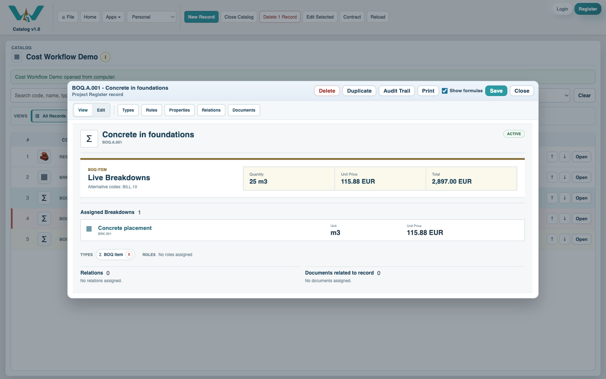Image resolution: width=606 pixels, height=379 pixels.
Task: Move row 1 up with arrow
Action: (552, 157)
